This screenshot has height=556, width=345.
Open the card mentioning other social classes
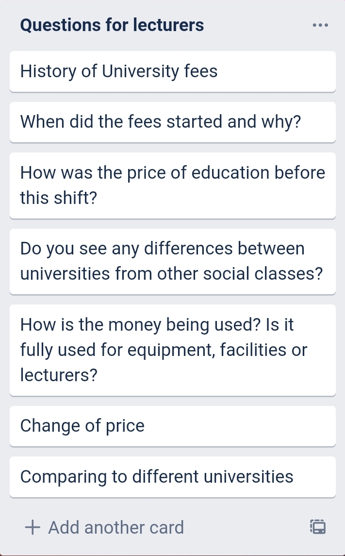coord(172,261)
